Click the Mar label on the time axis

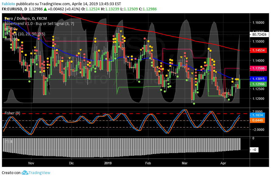(x=185, y=163)
